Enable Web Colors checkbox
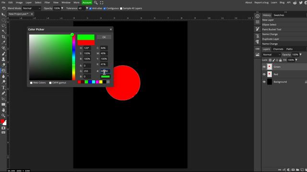307x172 pixels. point(31,83)
